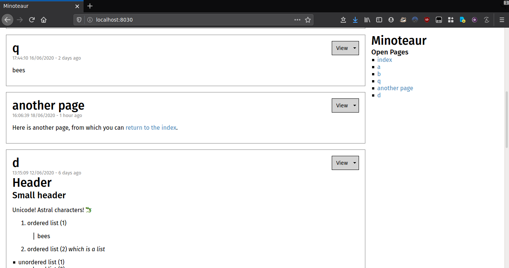Open a new browser tab
This screenshot has width=509, height=268.
pyautogui.click(x=90, y=6)
